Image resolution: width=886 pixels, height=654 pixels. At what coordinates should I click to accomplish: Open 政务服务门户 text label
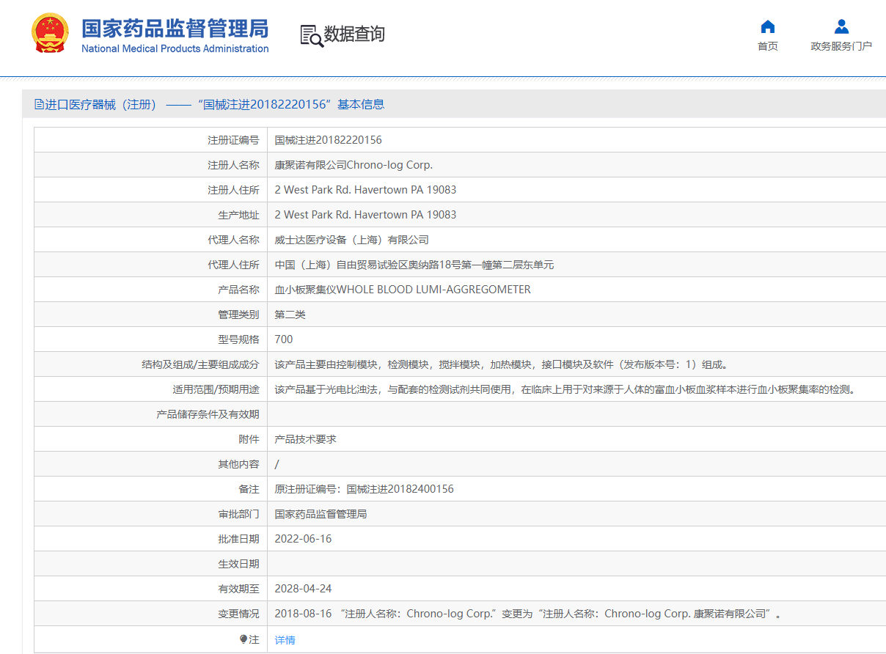(x=841, y=46)
